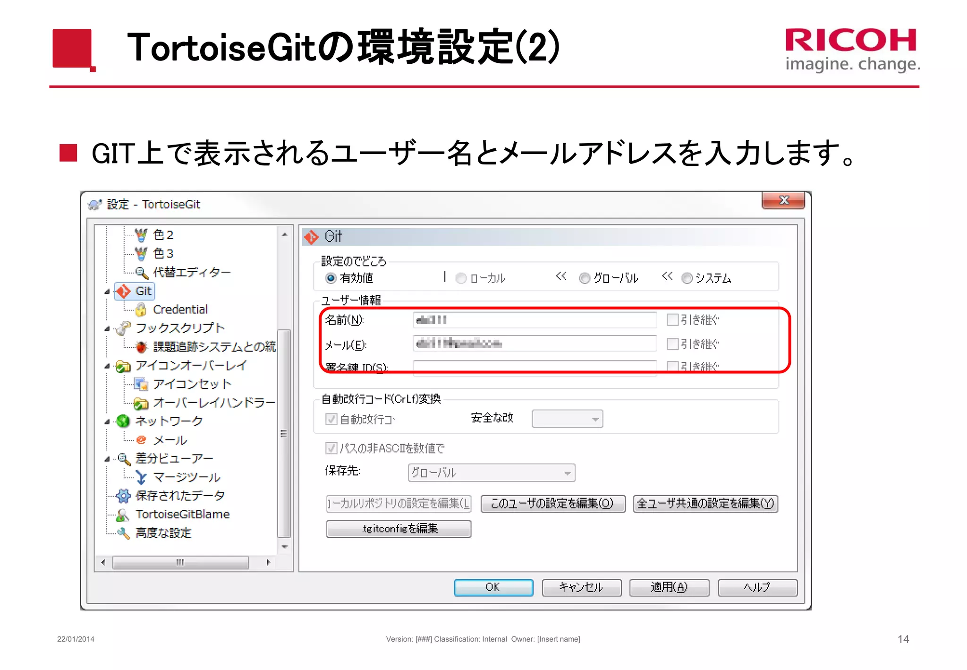Click the .tgitconfigを編集 button

coord(399,529)
